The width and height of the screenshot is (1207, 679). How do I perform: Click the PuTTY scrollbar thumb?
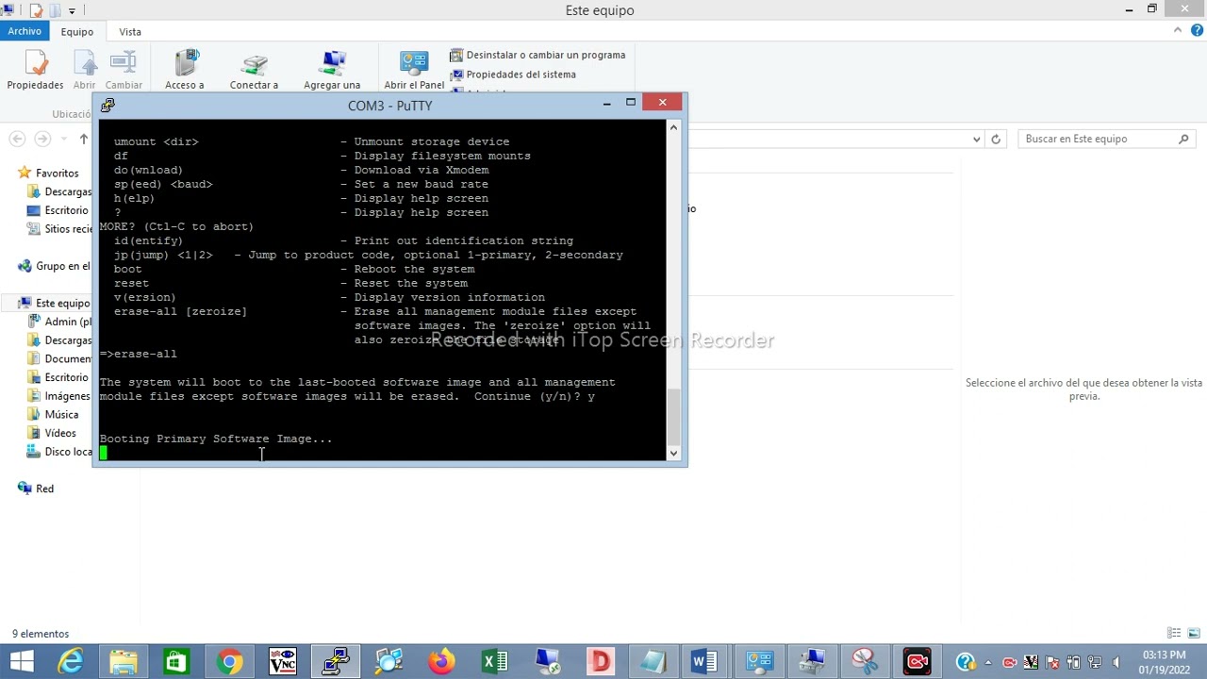[x=673, y=417]
